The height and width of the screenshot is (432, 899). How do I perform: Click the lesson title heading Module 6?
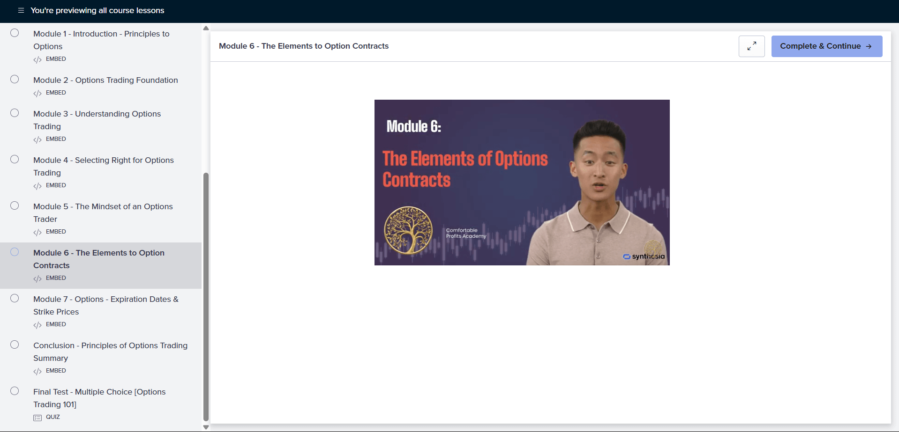pos(304,46)
